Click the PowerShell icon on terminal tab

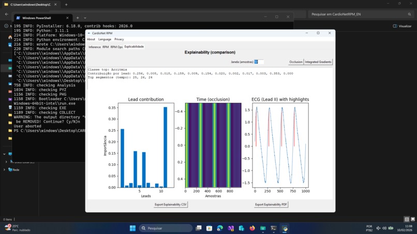click(x=18, y=18)
